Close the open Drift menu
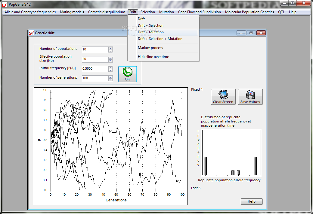 click(x=133, y=12)
